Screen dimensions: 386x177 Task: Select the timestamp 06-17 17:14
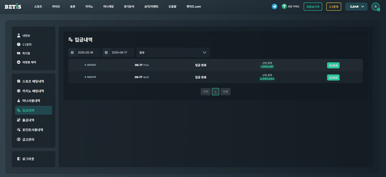pos(142,65)
